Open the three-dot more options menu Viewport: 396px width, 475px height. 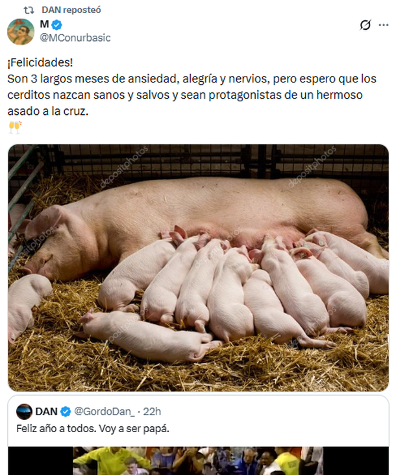(384, 25)
